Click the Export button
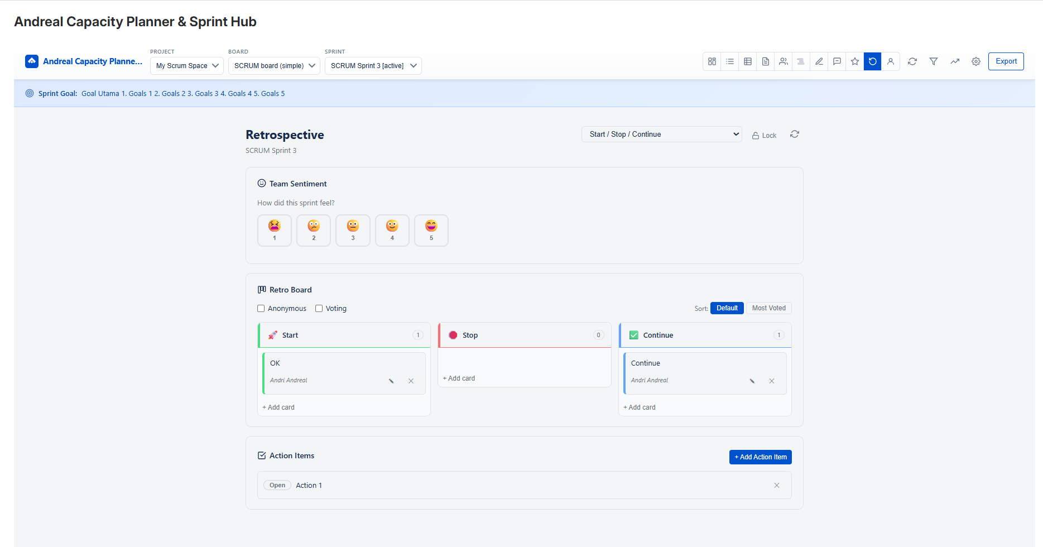 pos(1006,61)
